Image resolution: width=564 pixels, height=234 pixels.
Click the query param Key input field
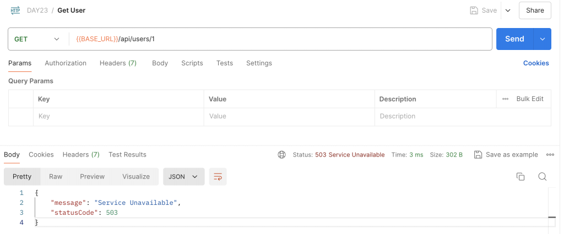(x=118, y=116)
